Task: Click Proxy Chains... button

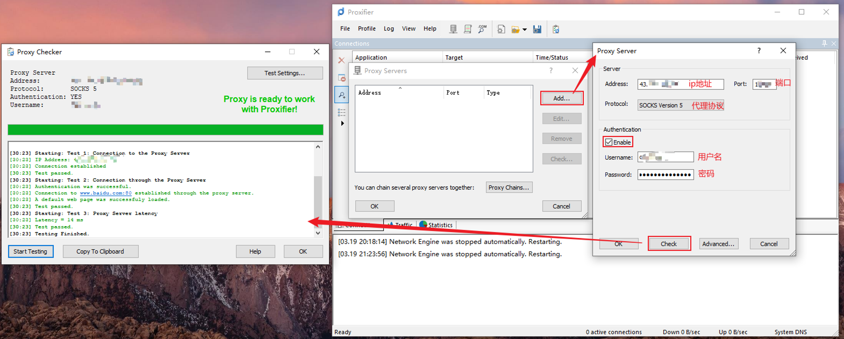Action: (x=509, y=187)
